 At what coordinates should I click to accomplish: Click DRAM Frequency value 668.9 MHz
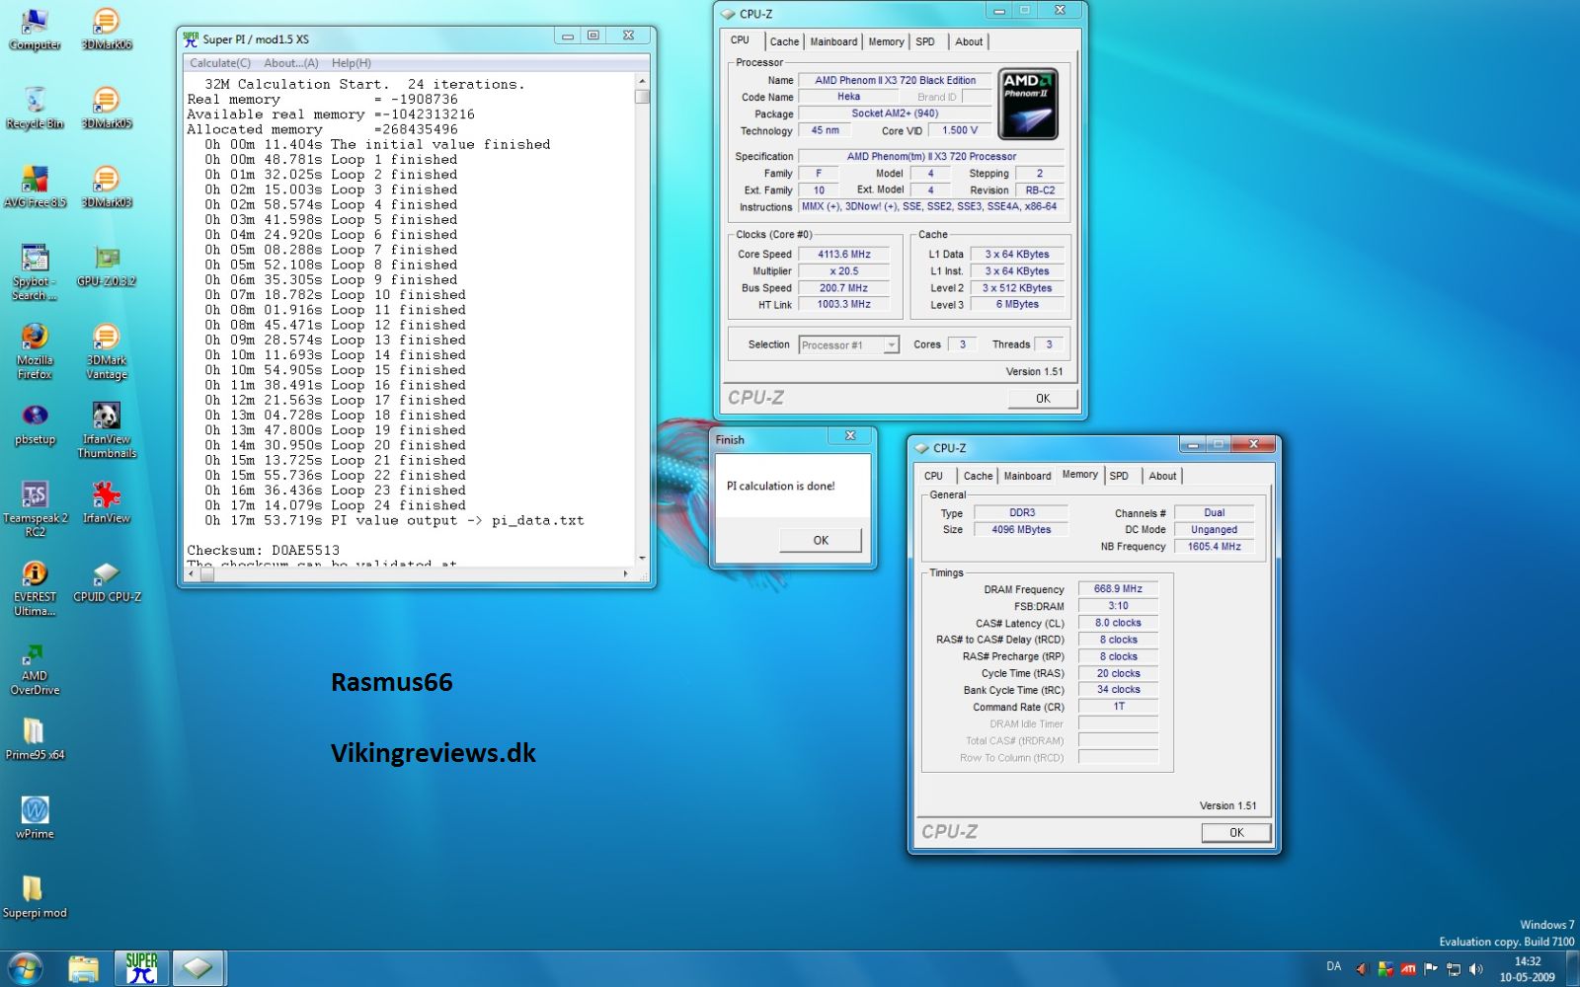1118,589
